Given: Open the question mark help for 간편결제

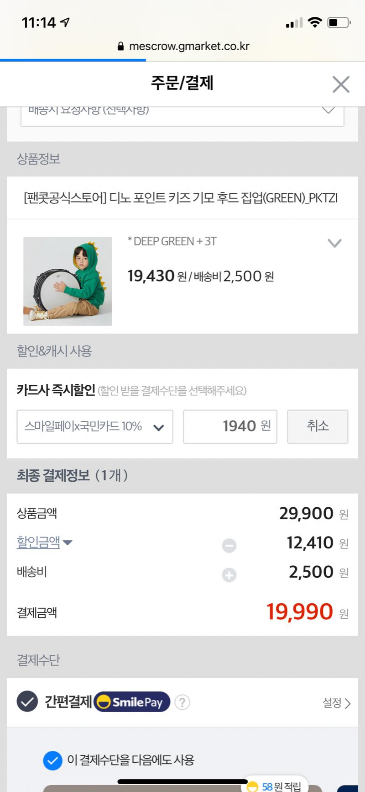Looking at the screenshot, I should [182, 702].
